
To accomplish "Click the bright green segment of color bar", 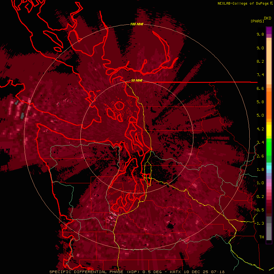I will (x=269, y=147).
